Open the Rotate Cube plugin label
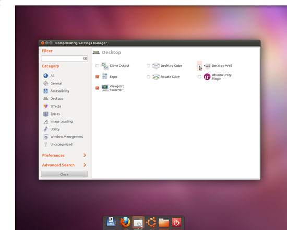Image resolution: width=287 pixels, height=230 pixels. 170,77
